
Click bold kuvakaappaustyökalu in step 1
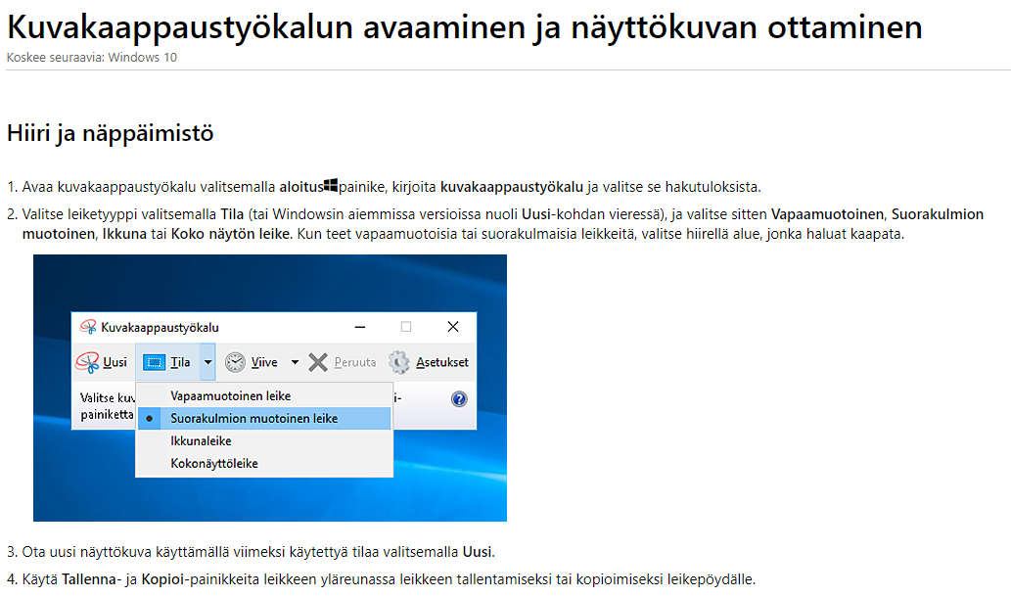click(511, 187)
